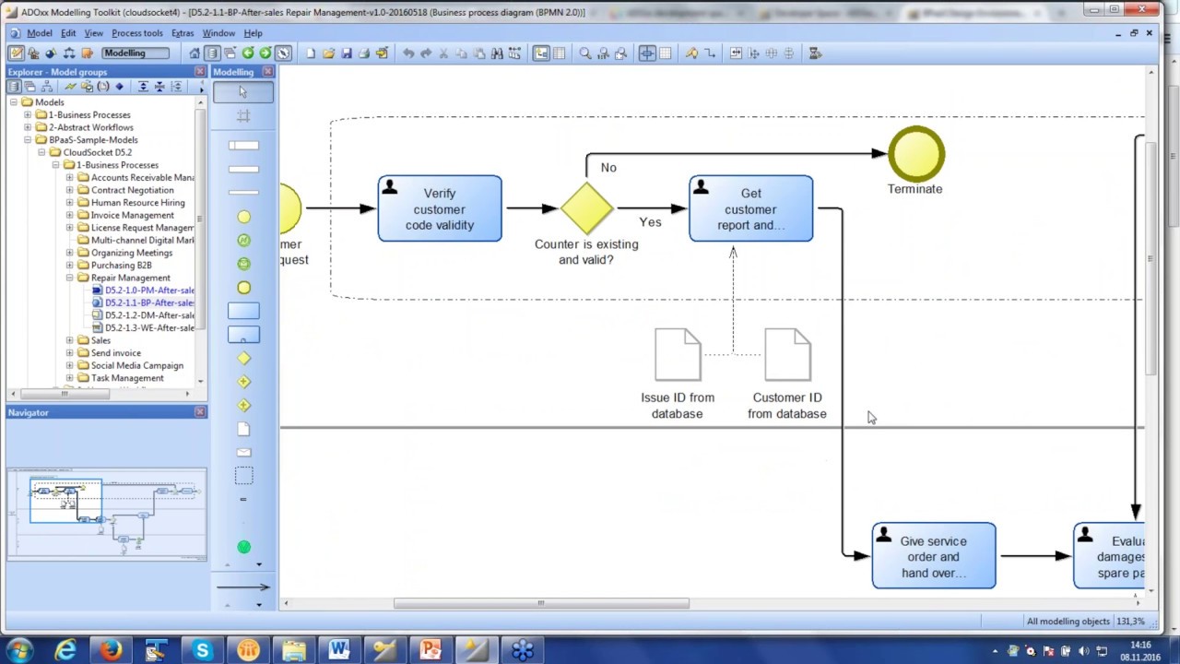This screenshot has width=1180, height=664.
Task: Collapse Repair Management folder
Action: pos(69,278)
